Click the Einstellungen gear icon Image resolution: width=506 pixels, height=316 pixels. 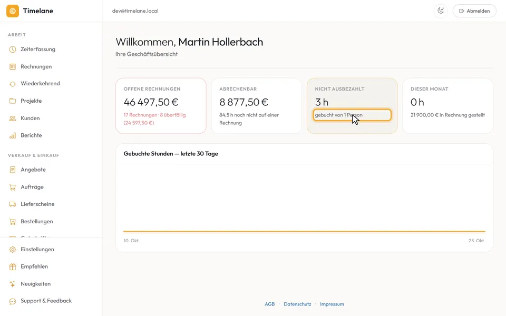pyautogui.click(x=13, y=250)
